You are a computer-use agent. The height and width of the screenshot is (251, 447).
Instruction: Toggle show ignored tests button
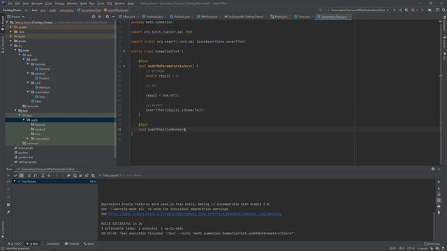coord(22,176)
